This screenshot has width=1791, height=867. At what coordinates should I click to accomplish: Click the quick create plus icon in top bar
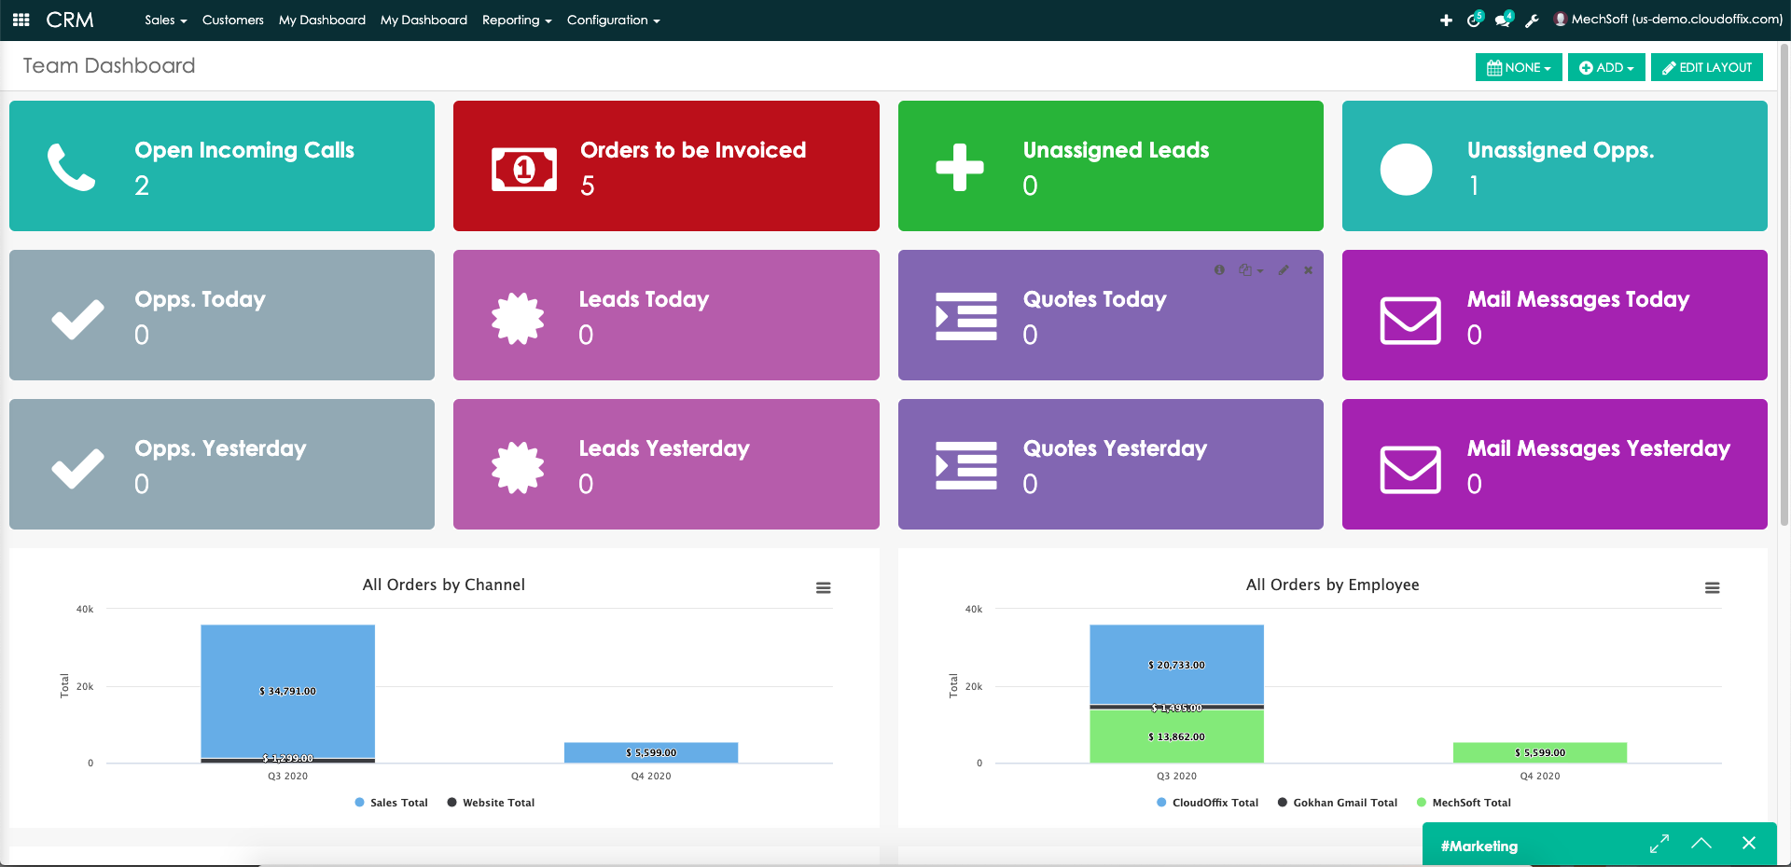coord(1446,20)
